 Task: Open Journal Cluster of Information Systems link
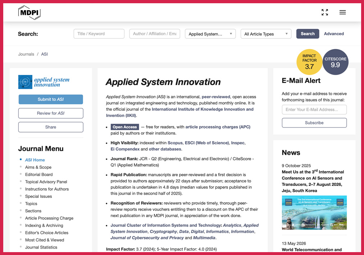pyautogui.click(x=166, y=225)
